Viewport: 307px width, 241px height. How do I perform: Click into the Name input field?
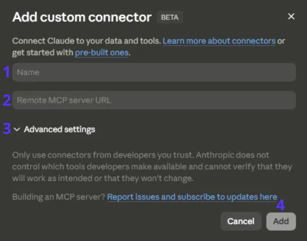pyautogui.click(x=154, y=72)
